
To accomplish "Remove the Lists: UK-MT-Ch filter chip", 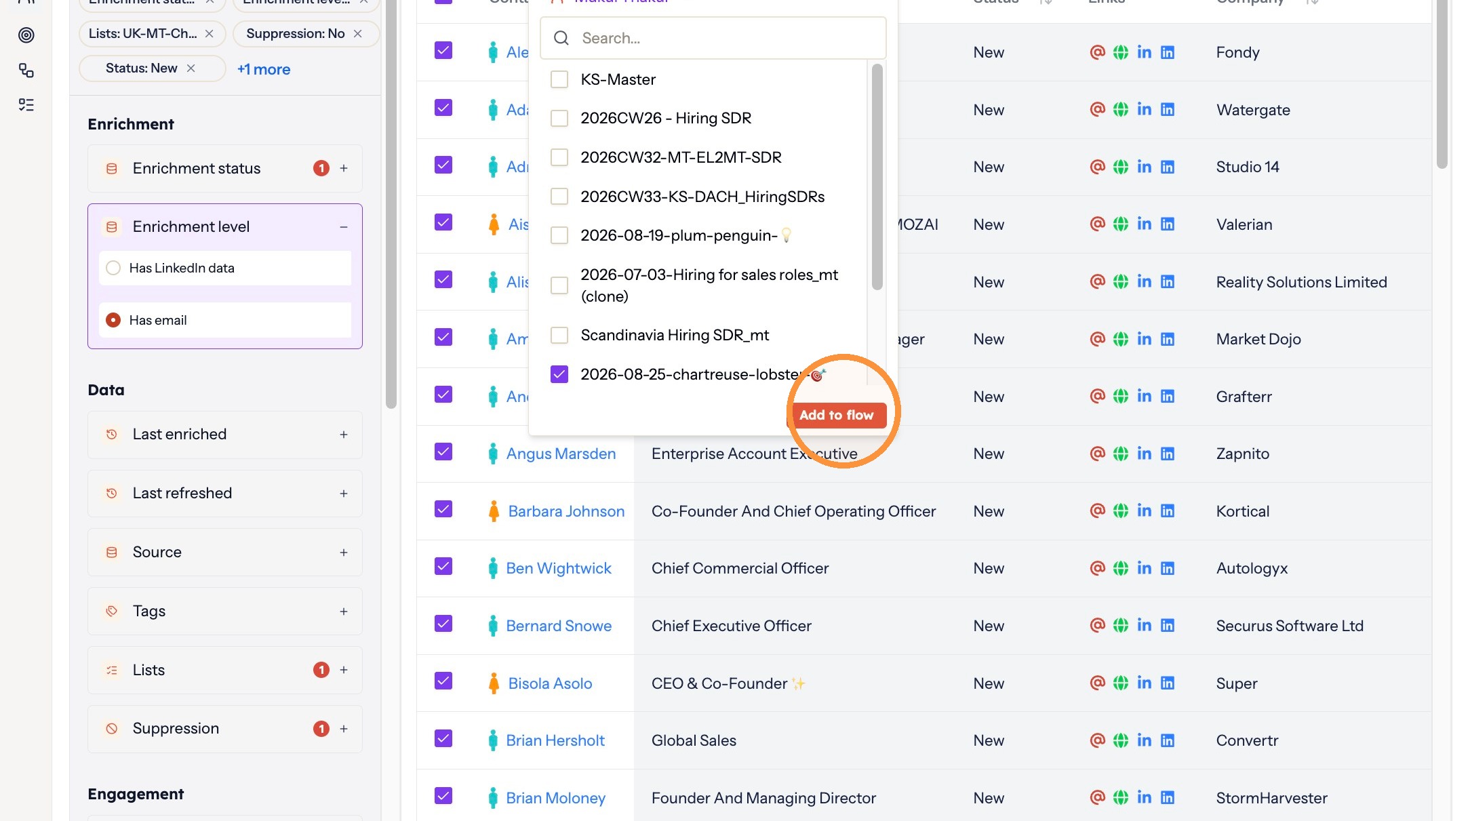I will click(209, 33).
